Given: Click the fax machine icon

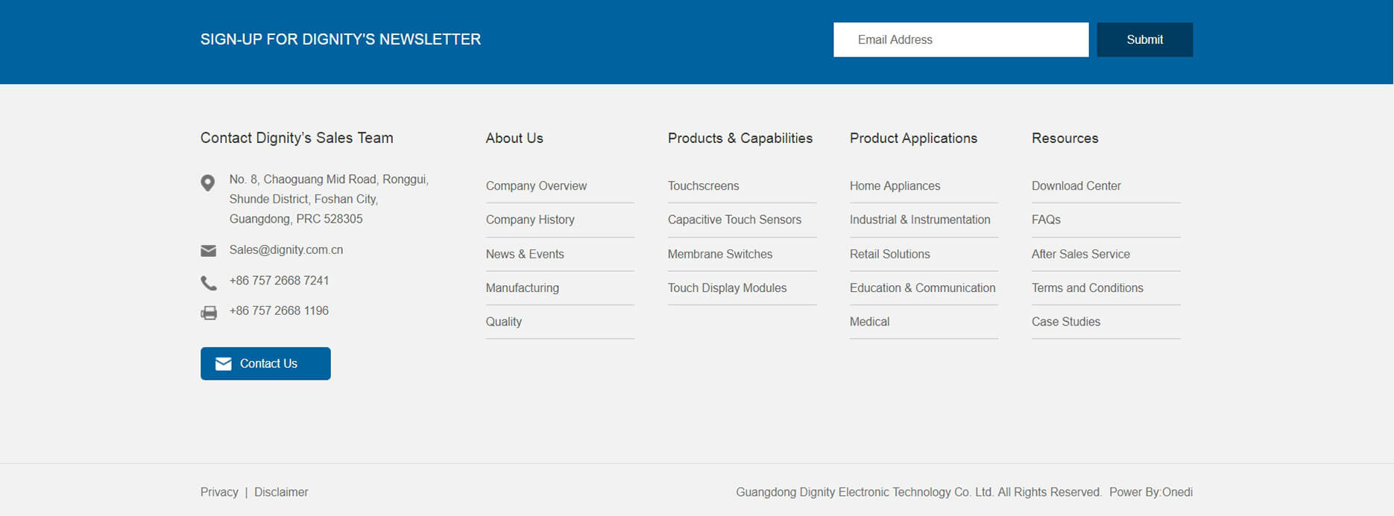Looking at the screenshot, I should 209,313.
